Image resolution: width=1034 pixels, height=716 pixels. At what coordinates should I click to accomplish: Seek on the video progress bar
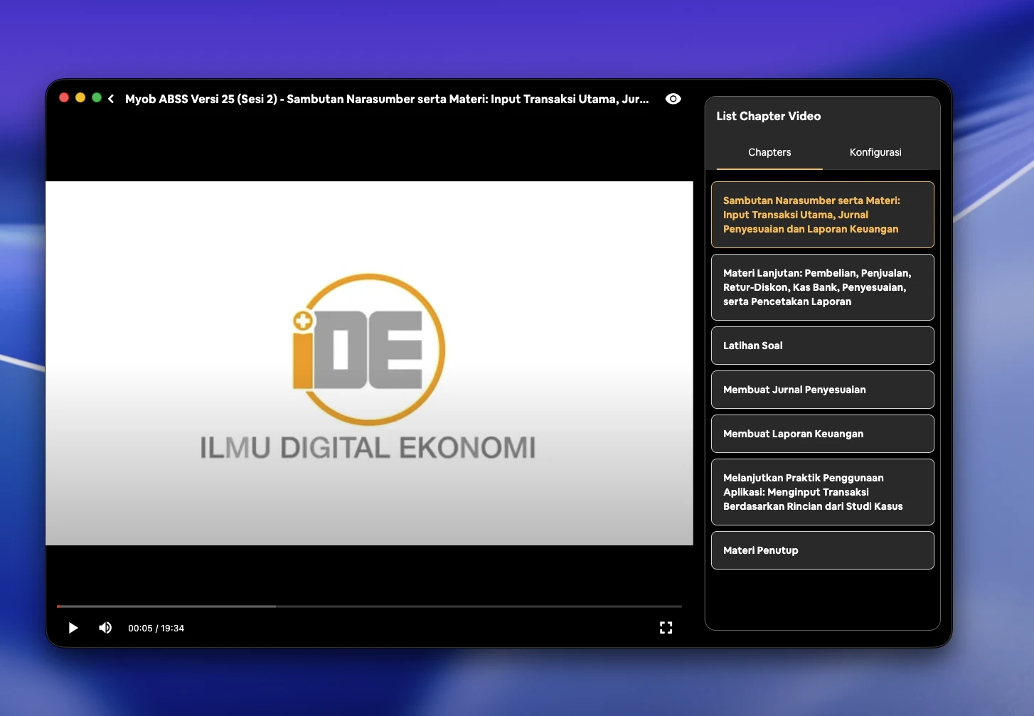[369, 607]
